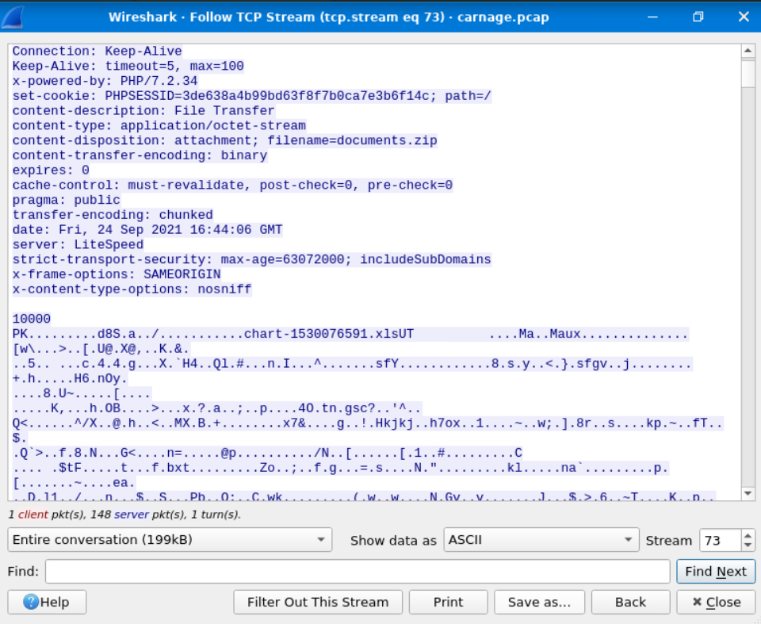
Task: Open the Entire conversation (199kB) dropdown
Action: tap(170, 540)
